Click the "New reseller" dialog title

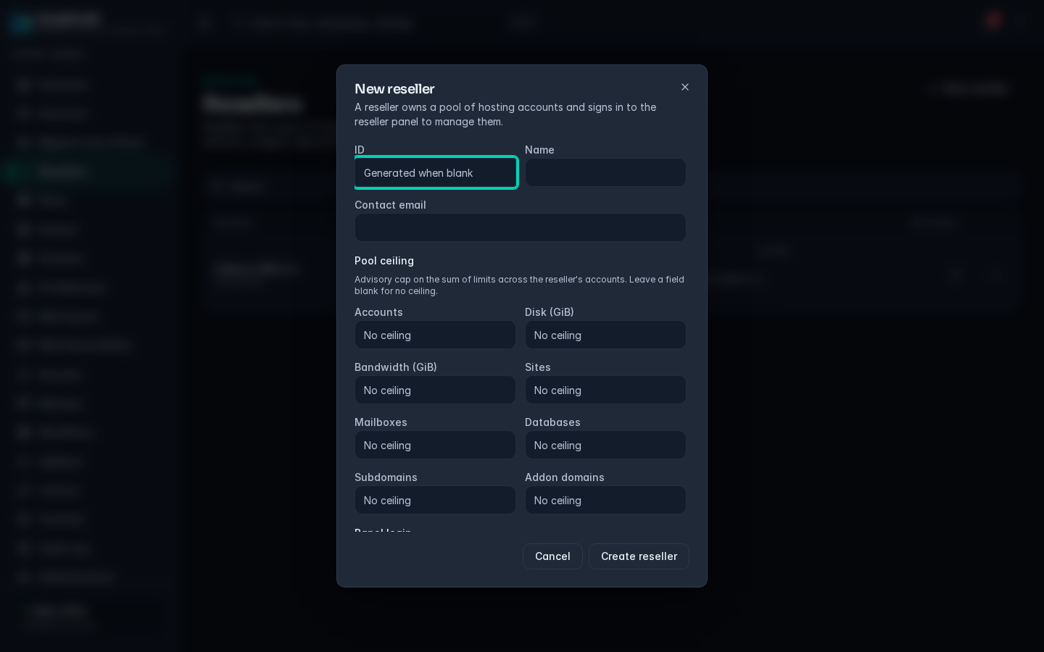pyautogui.click(x=394, y=88)
